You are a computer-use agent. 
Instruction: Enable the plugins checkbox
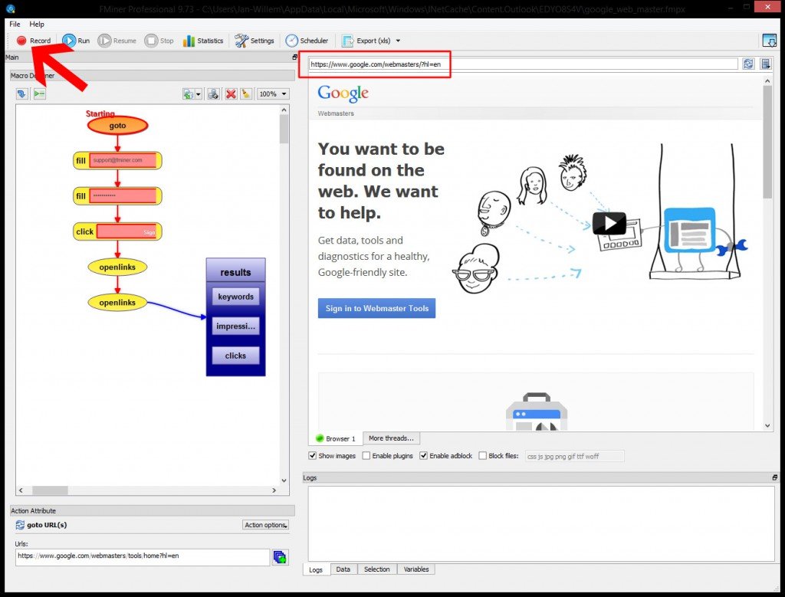pyautogui.click(x=366, y=456)
